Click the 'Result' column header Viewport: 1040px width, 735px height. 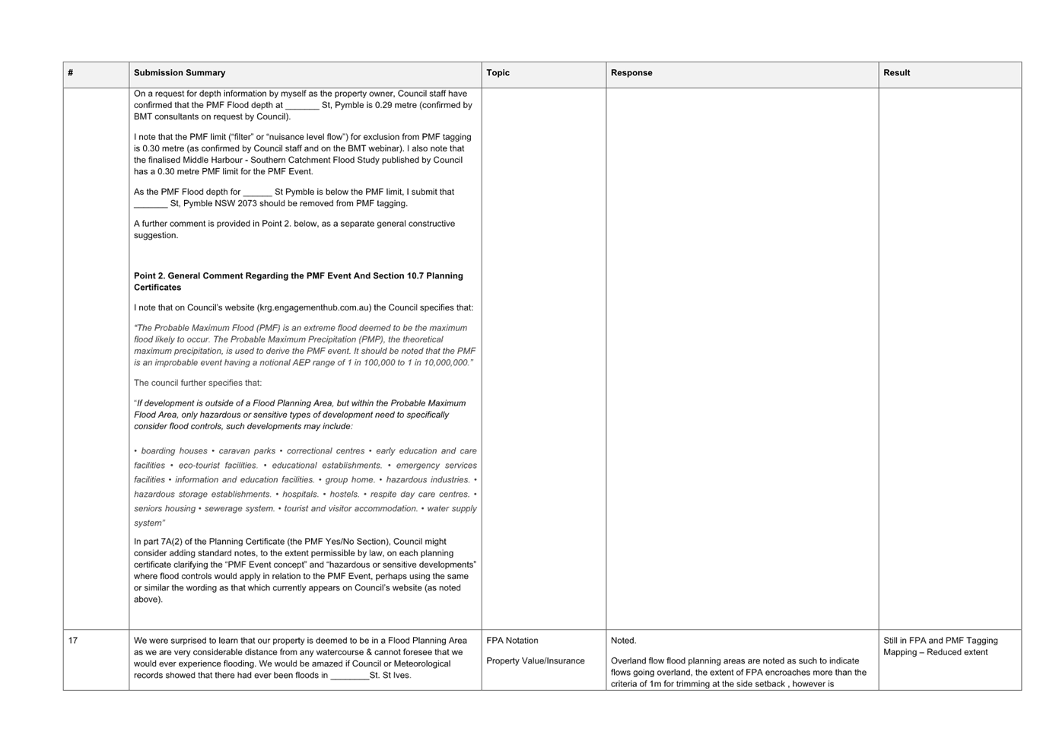click(x=950, y=74)
